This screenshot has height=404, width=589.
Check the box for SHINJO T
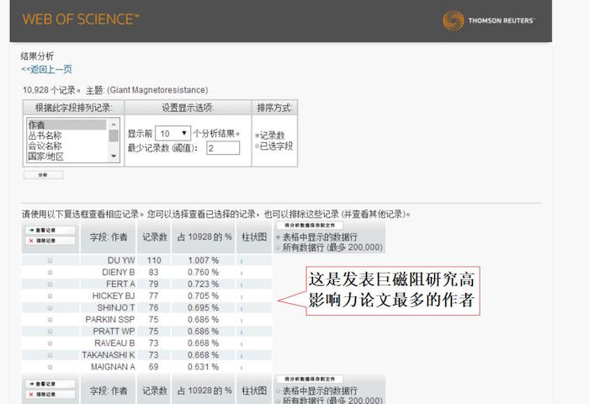pos(50,308)
